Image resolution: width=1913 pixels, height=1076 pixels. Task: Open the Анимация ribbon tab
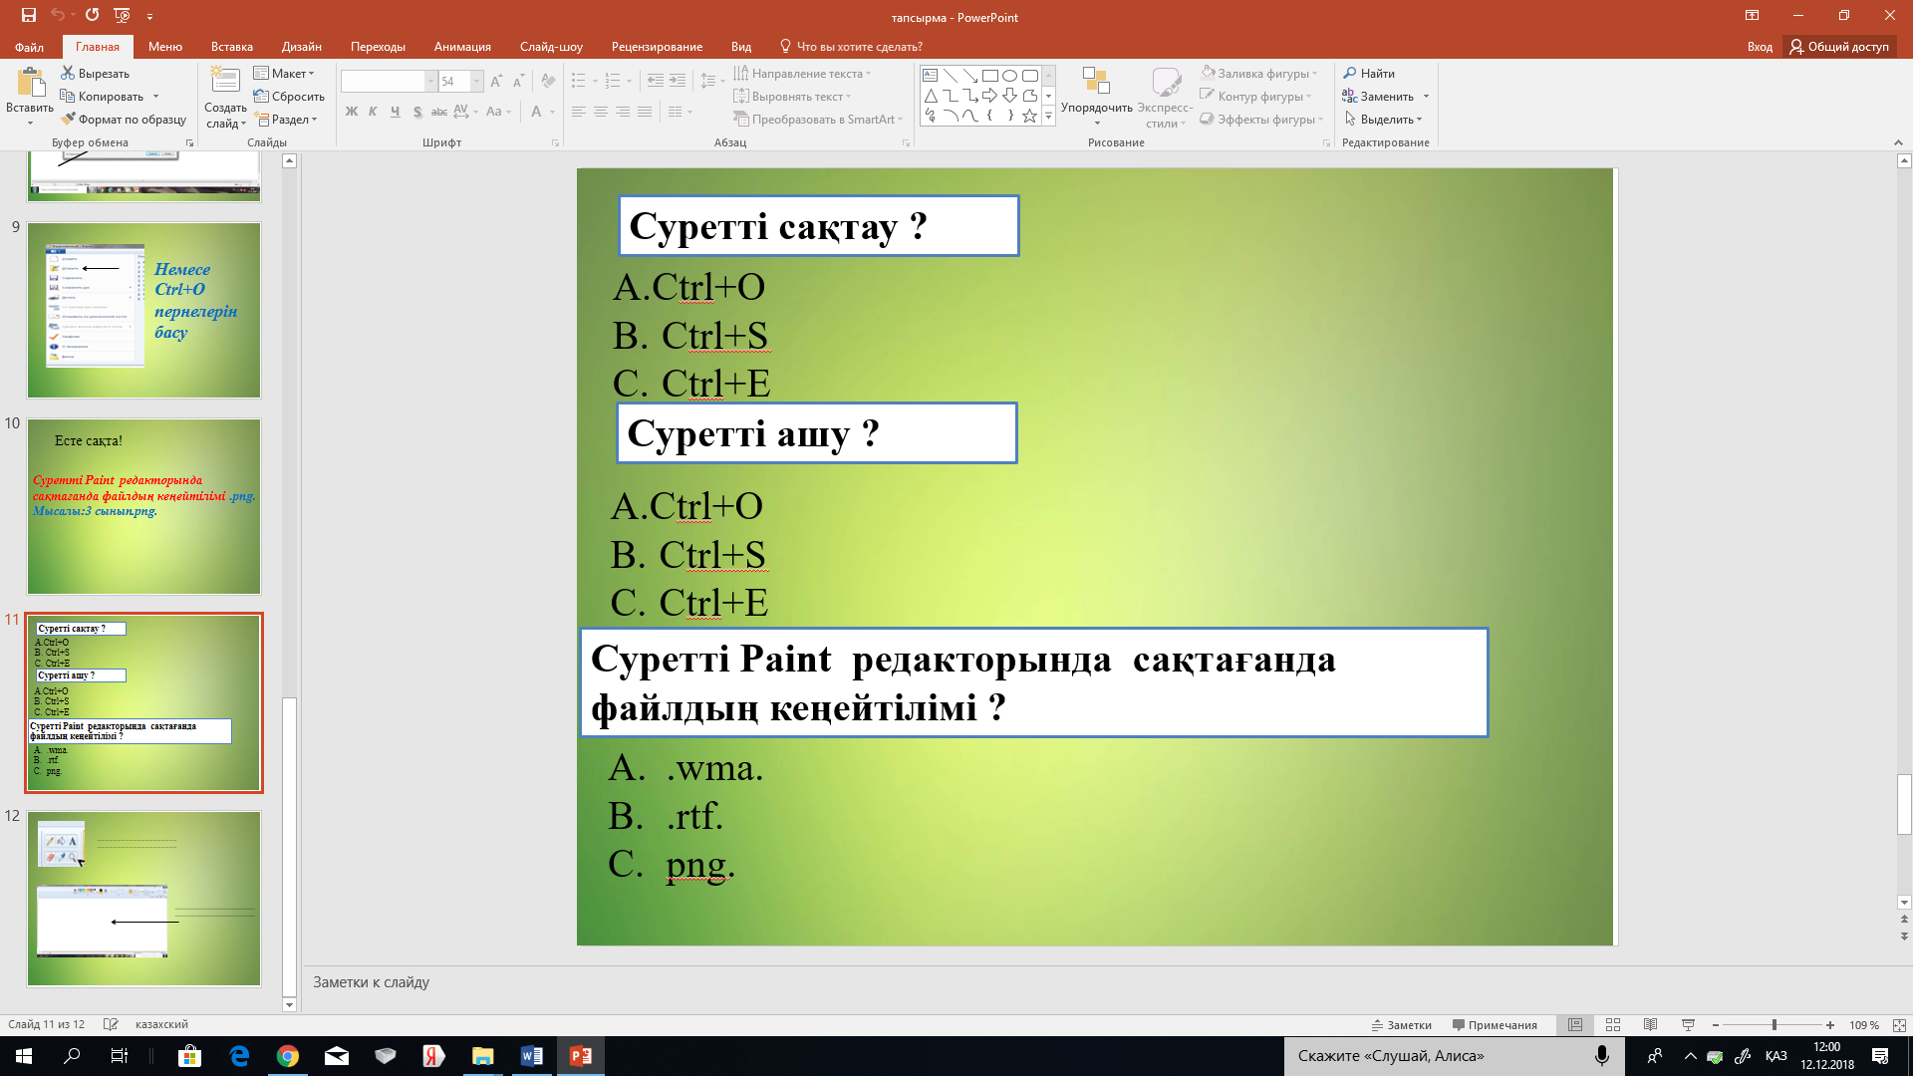pyautogui.click(x=462, y=47)
